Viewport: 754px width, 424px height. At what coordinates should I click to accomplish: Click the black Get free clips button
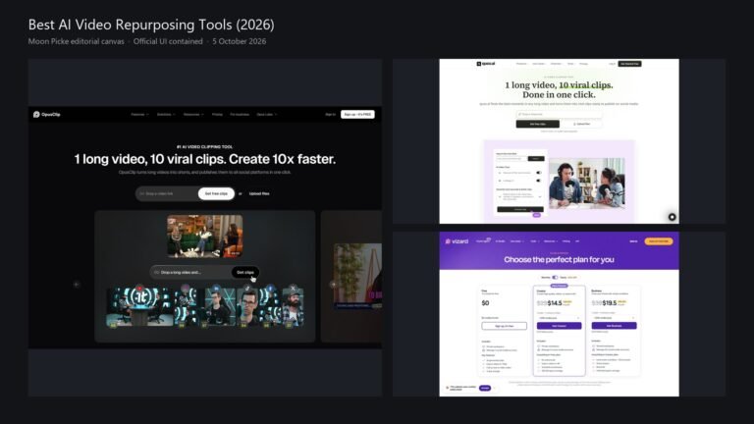pos(538,124)
